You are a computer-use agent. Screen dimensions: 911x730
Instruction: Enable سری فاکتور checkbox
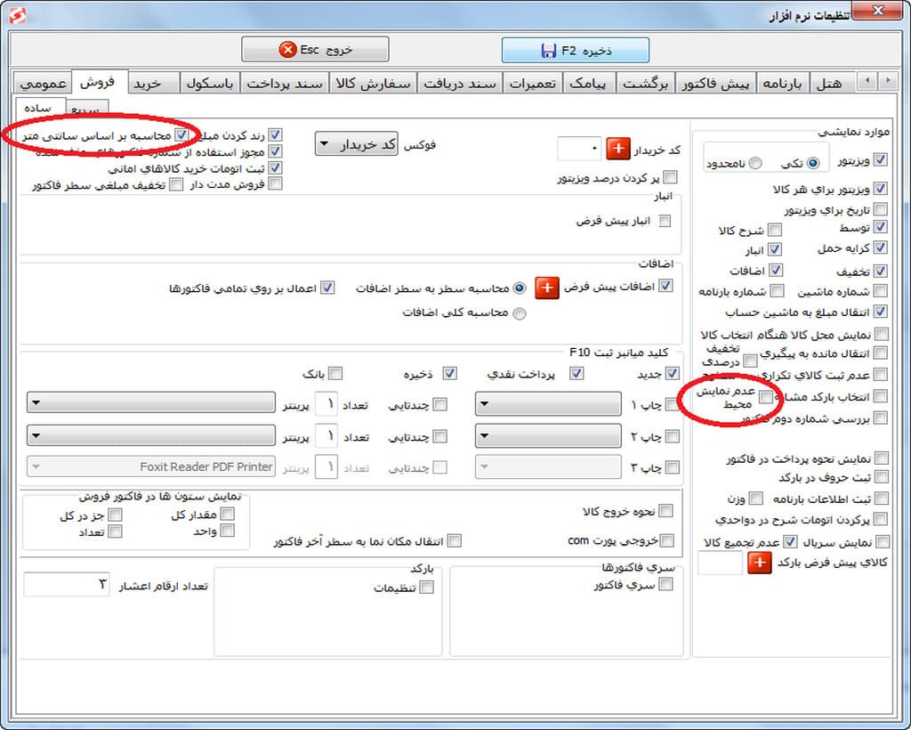[x=666, y=584]
